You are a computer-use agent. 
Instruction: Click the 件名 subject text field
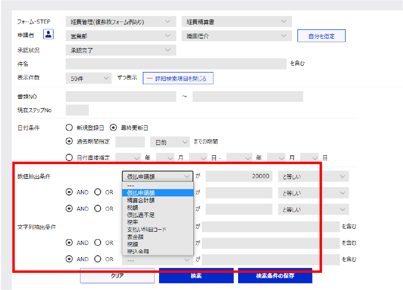[x=176, y=64]
